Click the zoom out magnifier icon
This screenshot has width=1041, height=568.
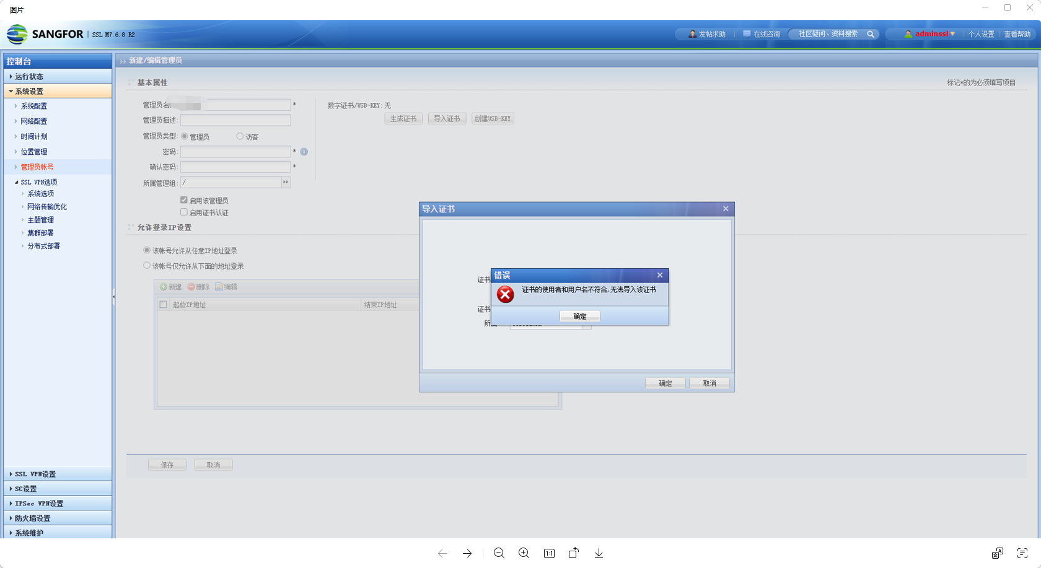pyautogui.click(x=499, y=553)
